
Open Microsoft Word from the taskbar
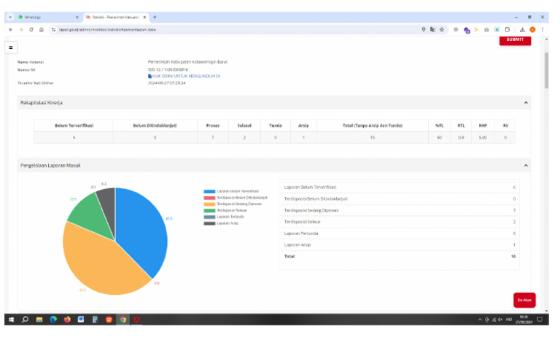81,320
